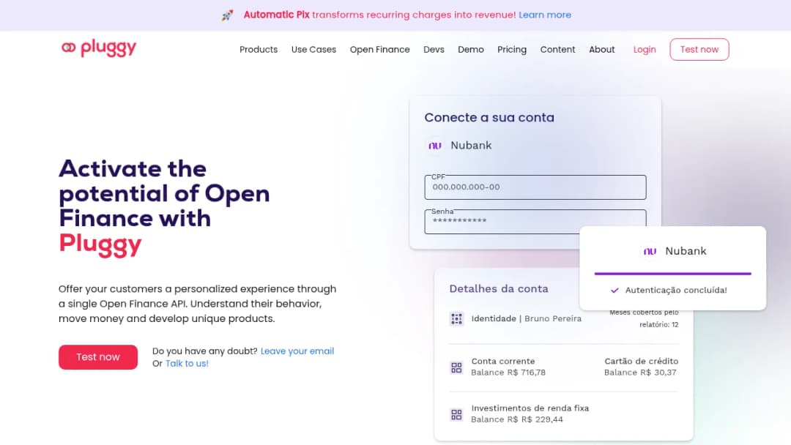Open the About menu
The width and height of the screenshot is (791, 445).
(x=602, y=49)
